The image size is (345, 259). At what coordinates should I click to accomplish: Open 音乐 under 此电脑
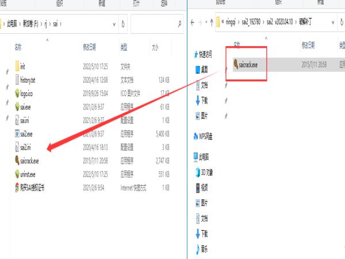pyautogui.click(x=202, y=249)
